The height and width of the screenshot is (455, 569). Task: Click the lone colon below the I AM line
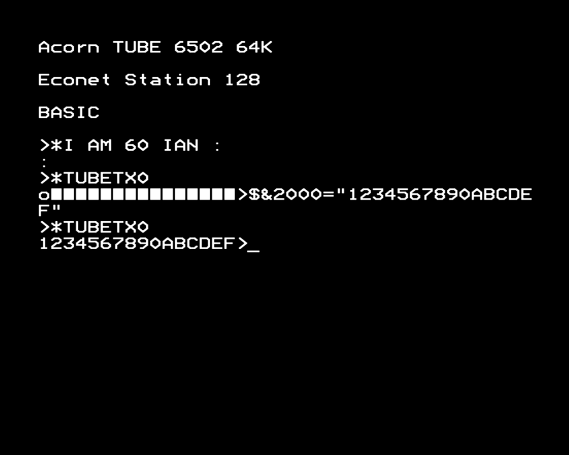pyautogui.click(x=44, y=162)
